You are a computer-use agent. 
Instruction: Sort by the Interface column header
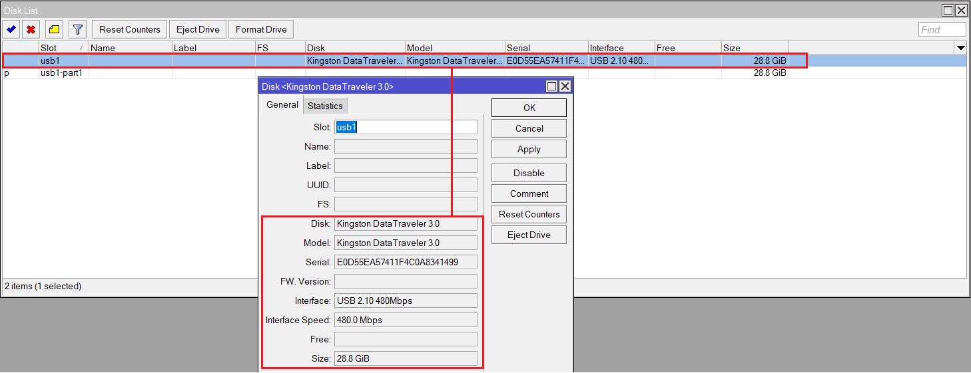point(621,48)
